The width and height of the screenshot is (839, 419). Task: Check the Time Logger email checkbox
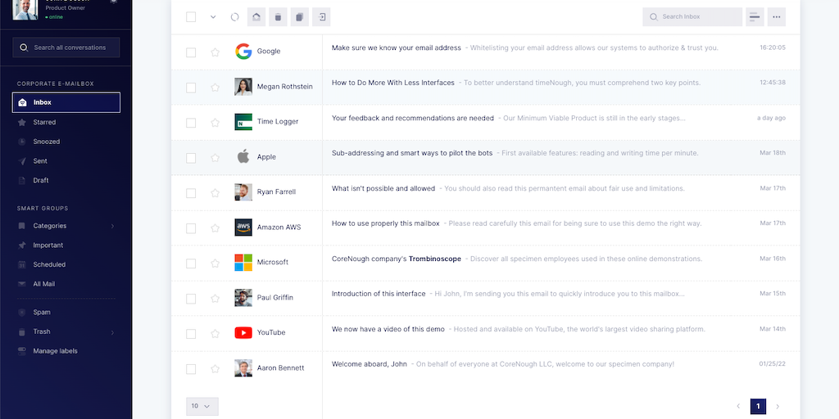(x=191, y=123)
